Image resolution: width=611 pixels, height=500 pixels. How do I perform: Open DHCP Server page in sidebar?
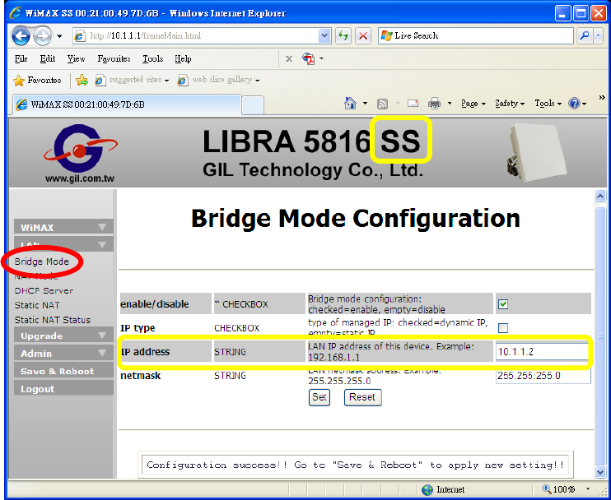pyautogui.click(x=44, y=290)
